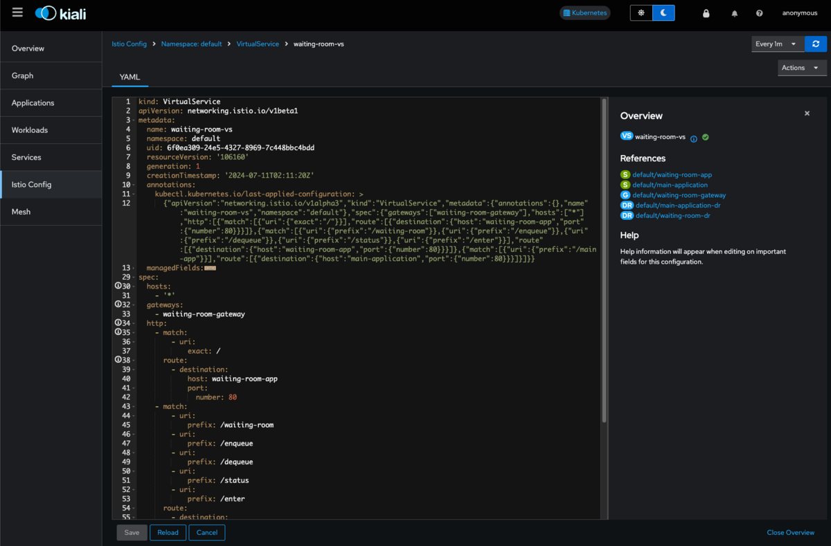This screenshot has height=546, width=831.
Task: Expand folded managedFields placeholder on line 13
Action: 211,268
